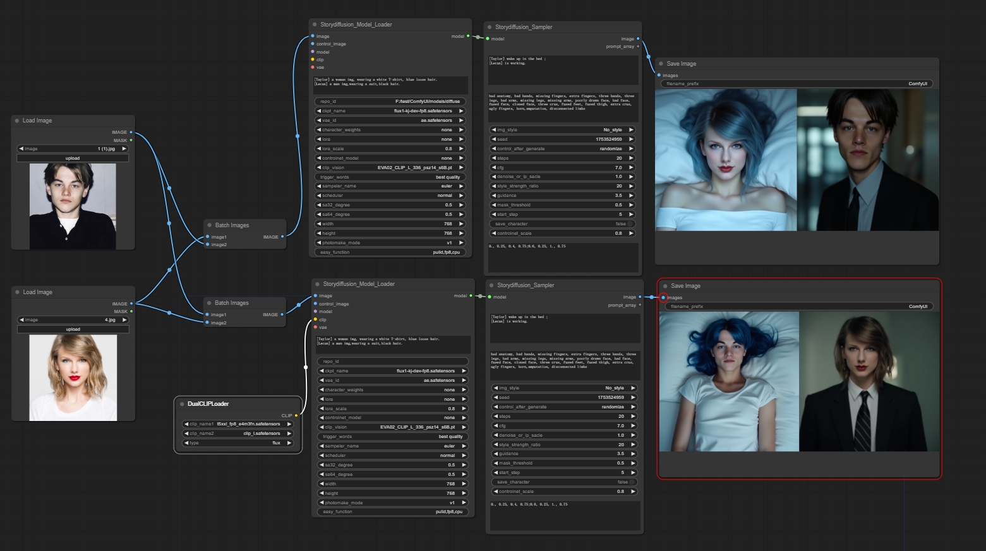Click easy_function field in lower Model Loader

pyautogui.click(x=393, y=511)
